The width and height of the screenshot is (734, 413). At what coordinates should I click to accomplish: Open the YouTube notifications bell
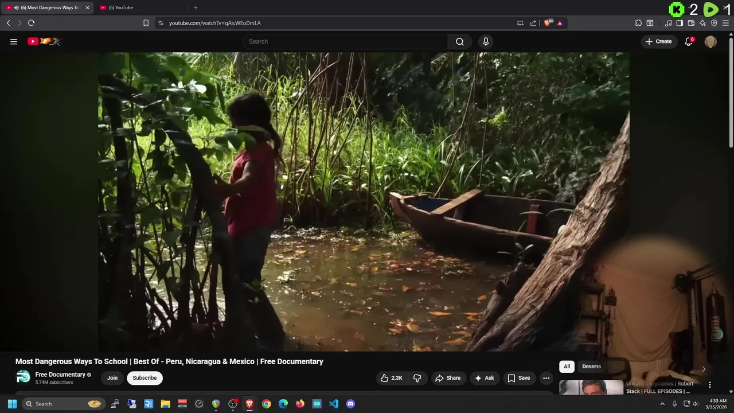tap(689, 41)
